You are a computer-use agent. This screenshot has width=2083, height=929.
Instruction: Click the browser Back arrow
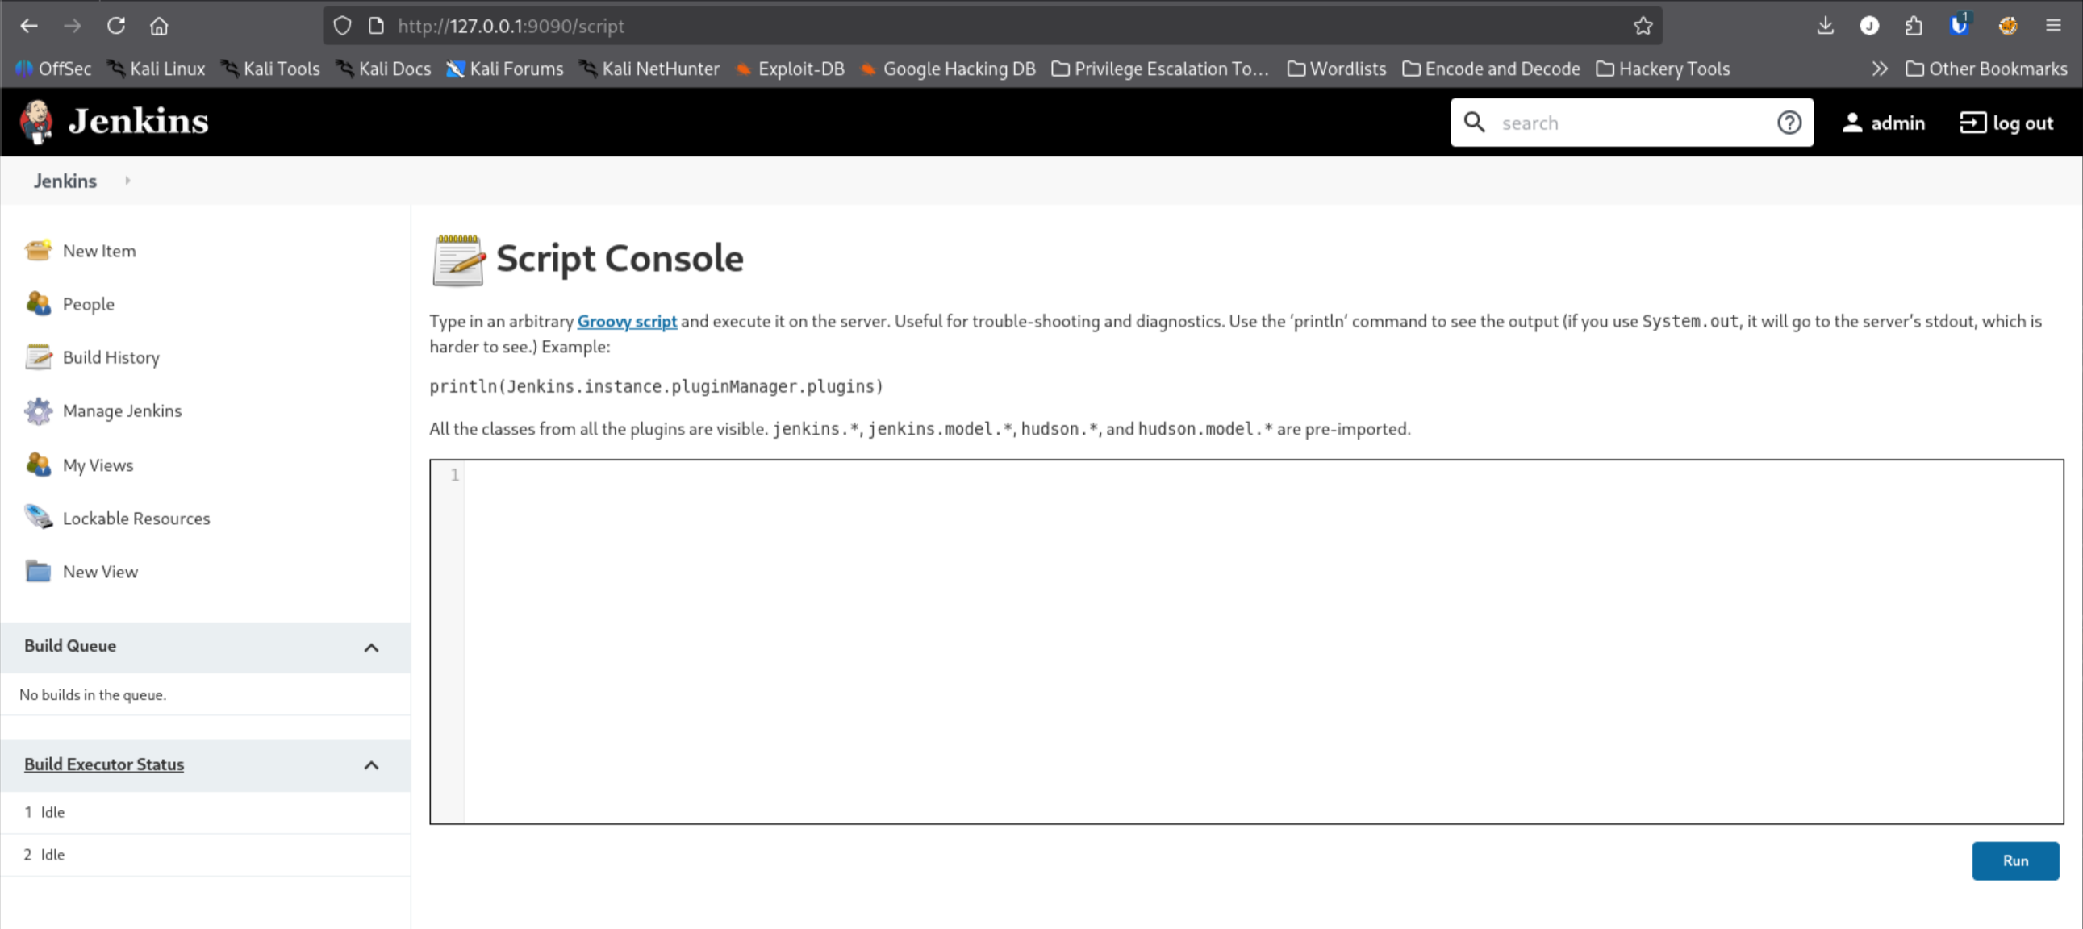(x=29, y=26)
